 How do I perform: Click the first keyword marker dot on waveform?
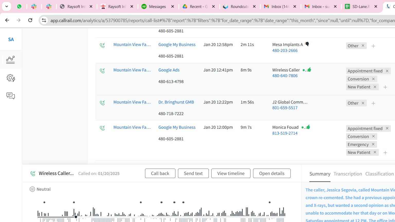click(44, 202)
